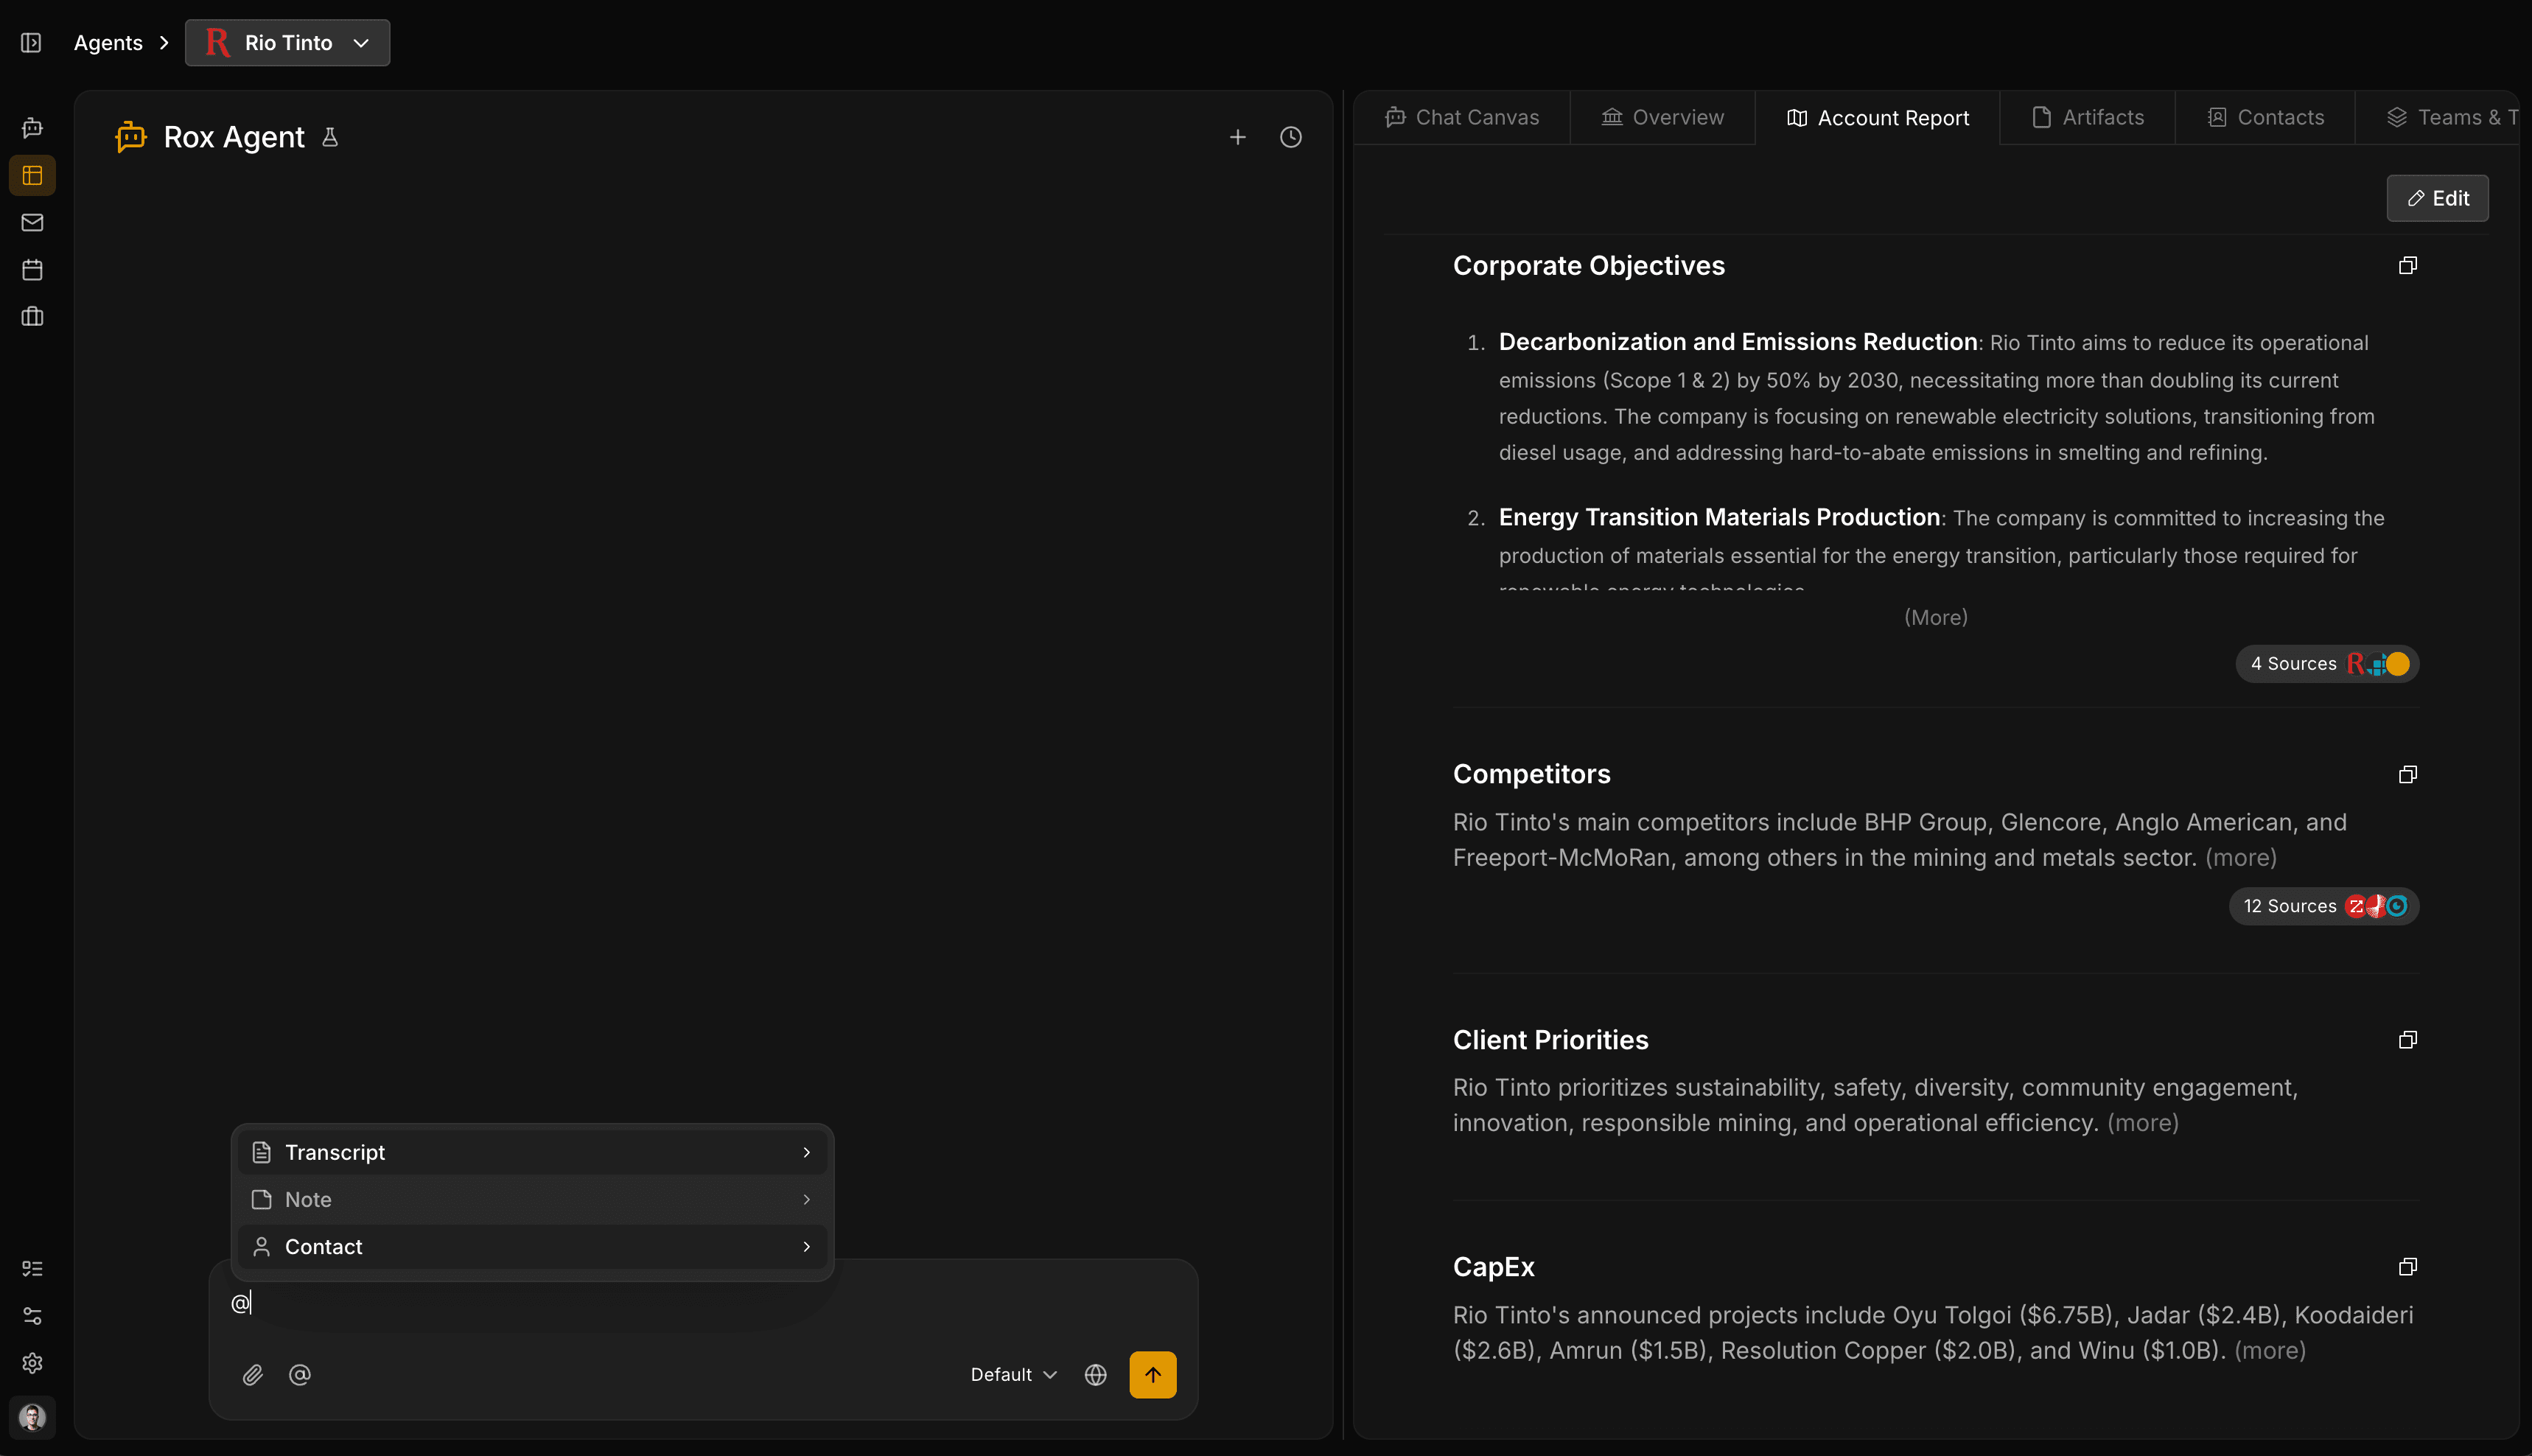Open the Default model dropdown

(x=1013, y=1375)
